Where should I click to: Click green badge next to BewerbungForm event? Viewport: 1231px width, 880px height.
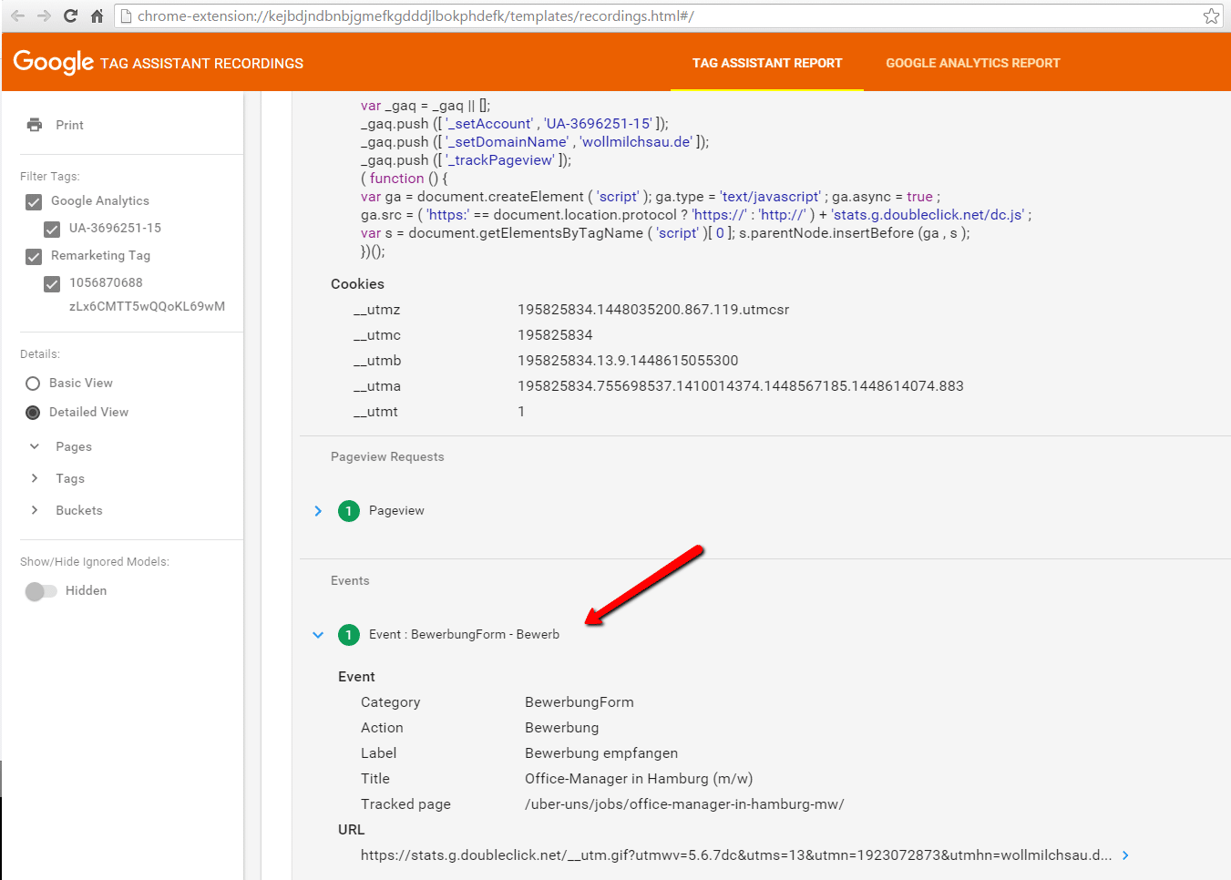click(349, 635)
